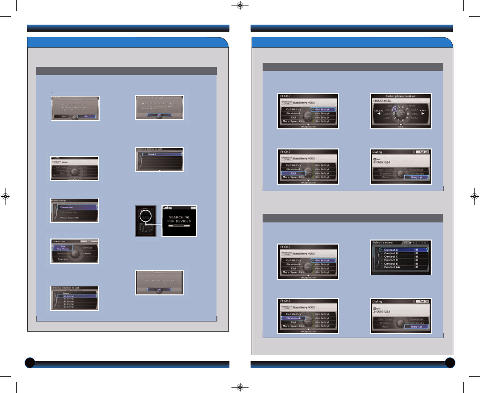Select Contact AA in the name list
The image size is (480, 393).
point(403,267)
